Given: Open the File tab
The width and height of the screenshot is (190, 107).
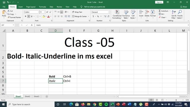Looking at the screenshot, I should pyautogui.click(x=4, y=7).
